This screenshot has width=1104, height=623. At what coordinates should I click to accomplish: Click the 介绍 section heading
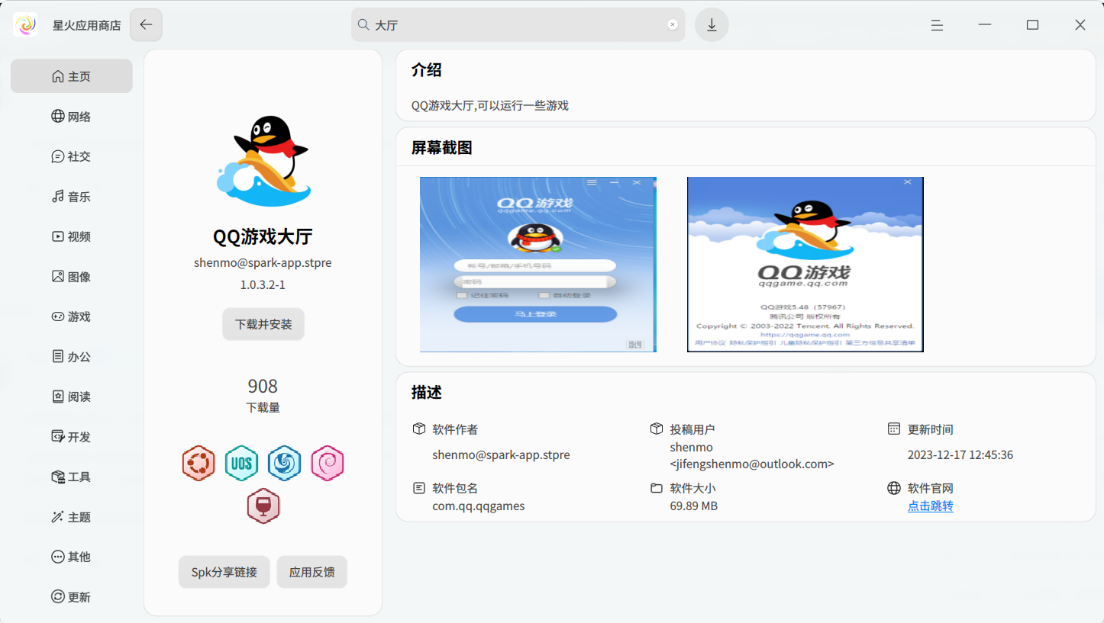point(427,70)
